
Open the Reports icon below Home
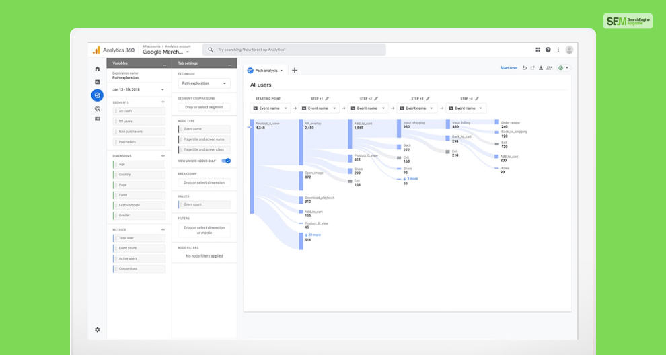(x=98, y=82)
